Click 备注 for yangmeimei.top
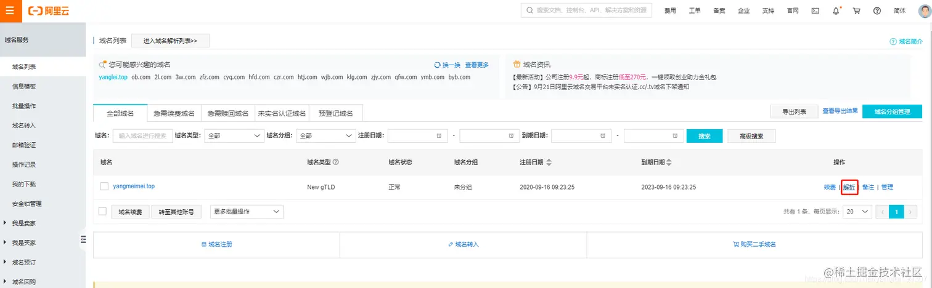Viewport: 932px width, 288px height. click(868, 187)
